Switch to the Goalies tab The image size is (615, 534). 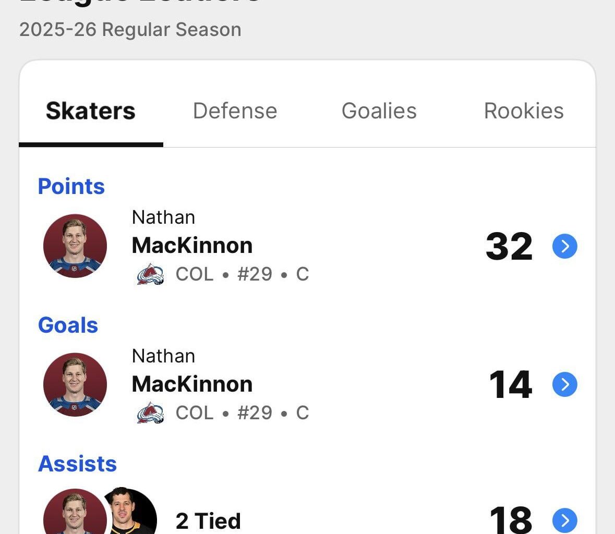(379, 111)
